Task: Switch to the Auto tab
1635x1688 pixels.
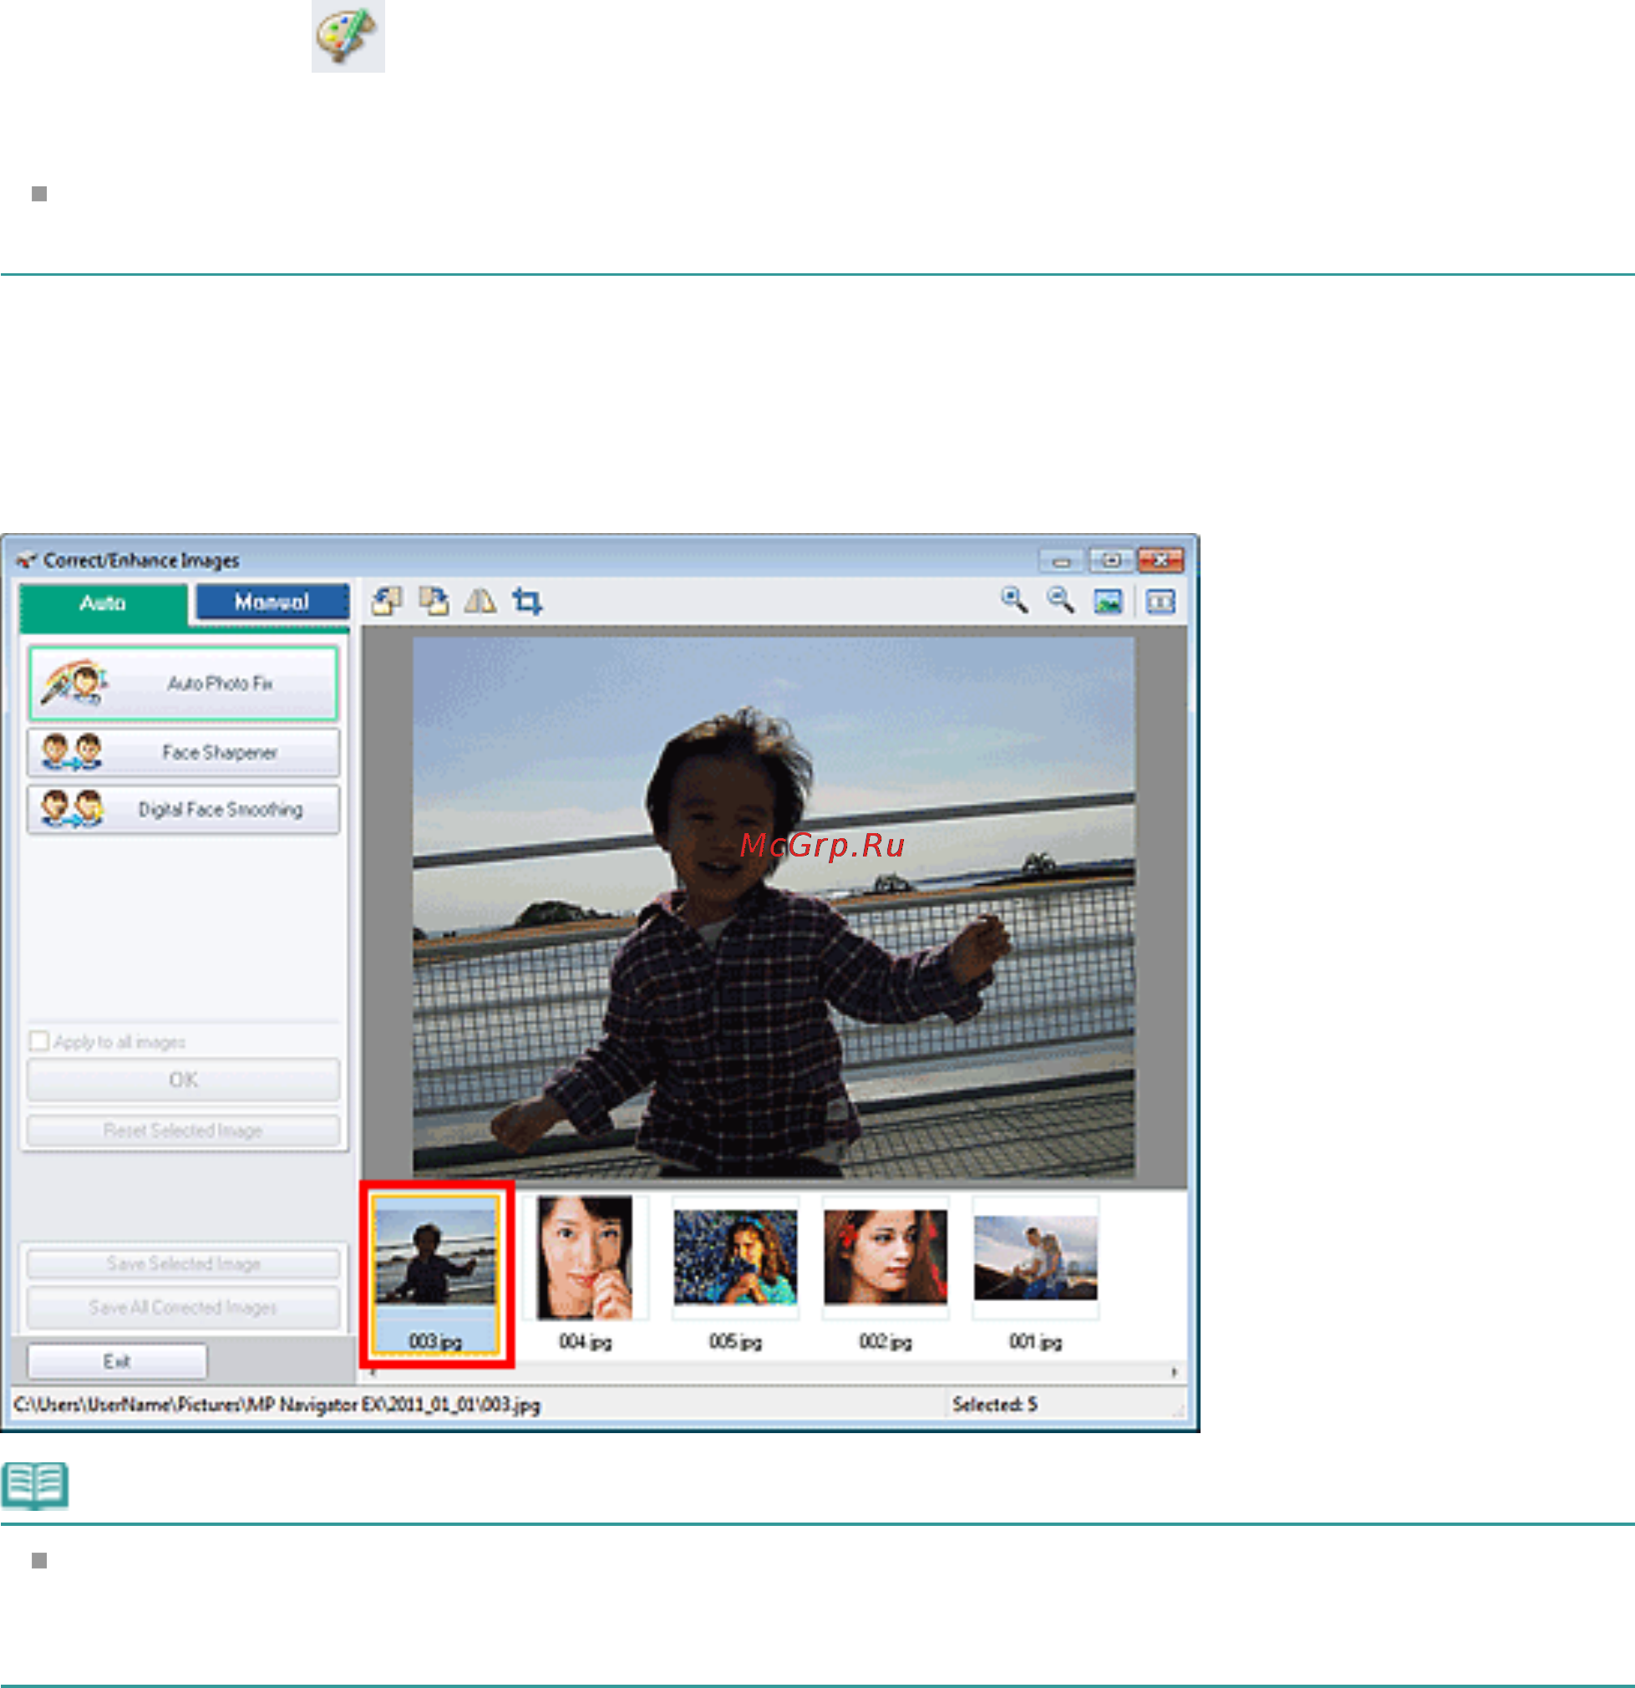Action: tap(104, 602)
